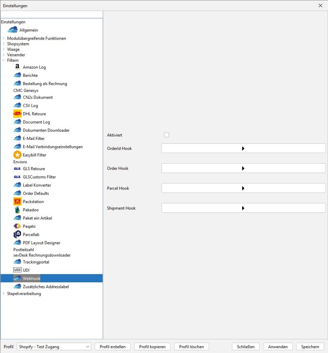Click the Profil kopieren button
Screen dimensions: 328x353
[x=152, y=347]
